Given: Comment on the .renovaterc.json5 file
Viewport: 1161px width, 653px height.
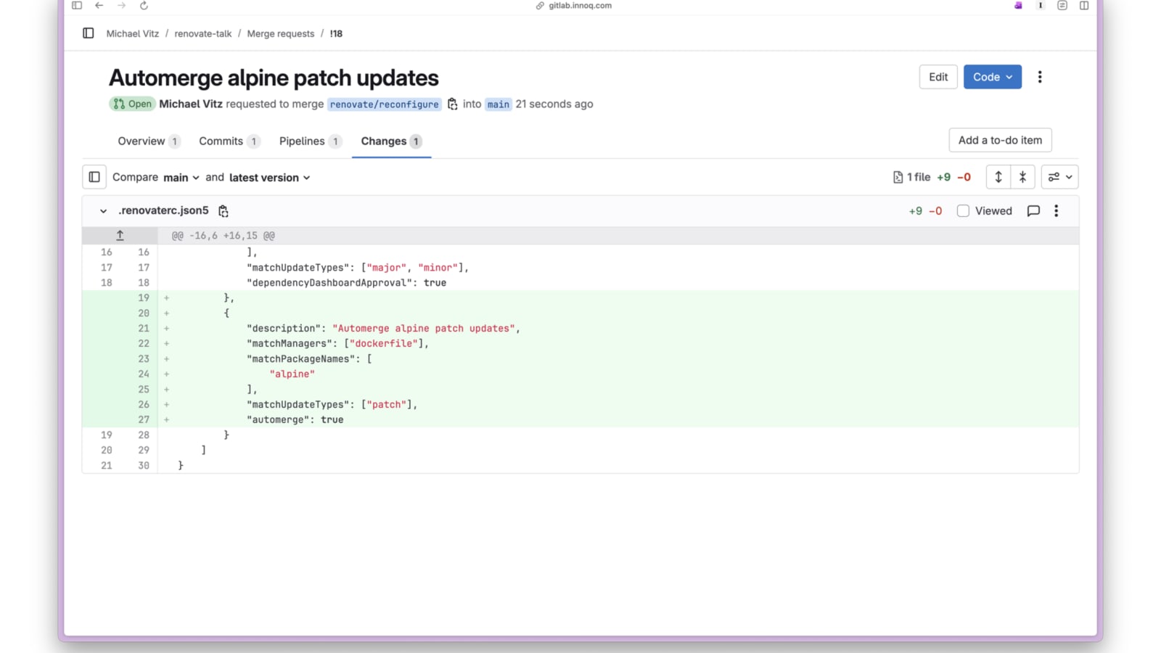Looking at the screenshot, I should pos(1033,211).
